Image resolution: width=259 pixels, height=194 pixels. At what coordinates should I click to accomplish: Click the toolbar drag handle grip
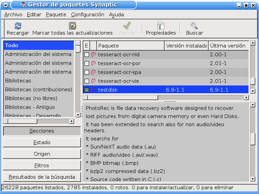tap(2, 28)
